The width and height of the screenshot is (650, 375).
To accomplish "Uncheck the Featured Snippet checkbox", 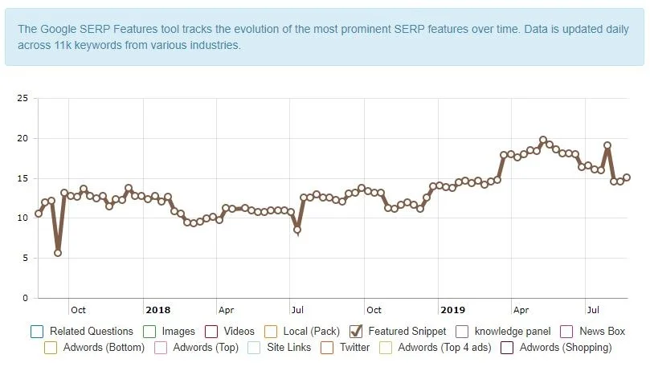I will coord(356,331).
